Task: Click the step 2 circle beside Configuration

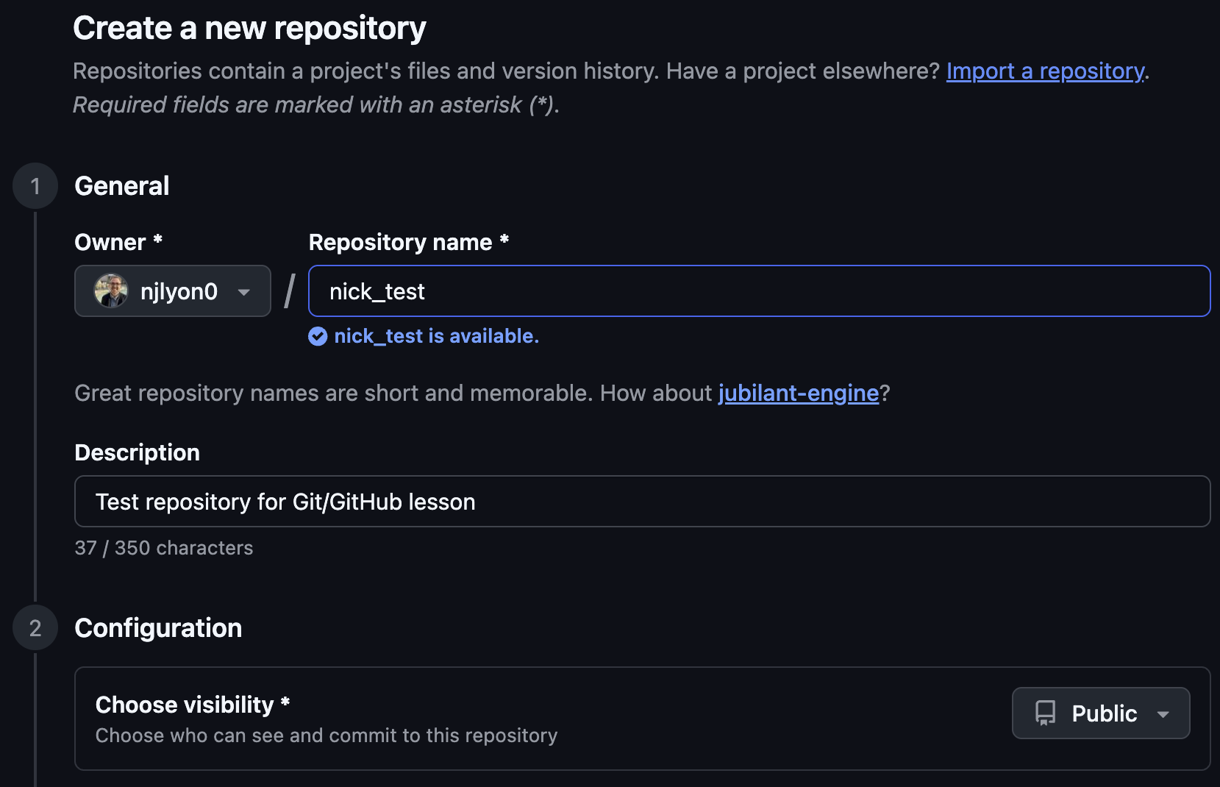Action: (x=35, y=627)
